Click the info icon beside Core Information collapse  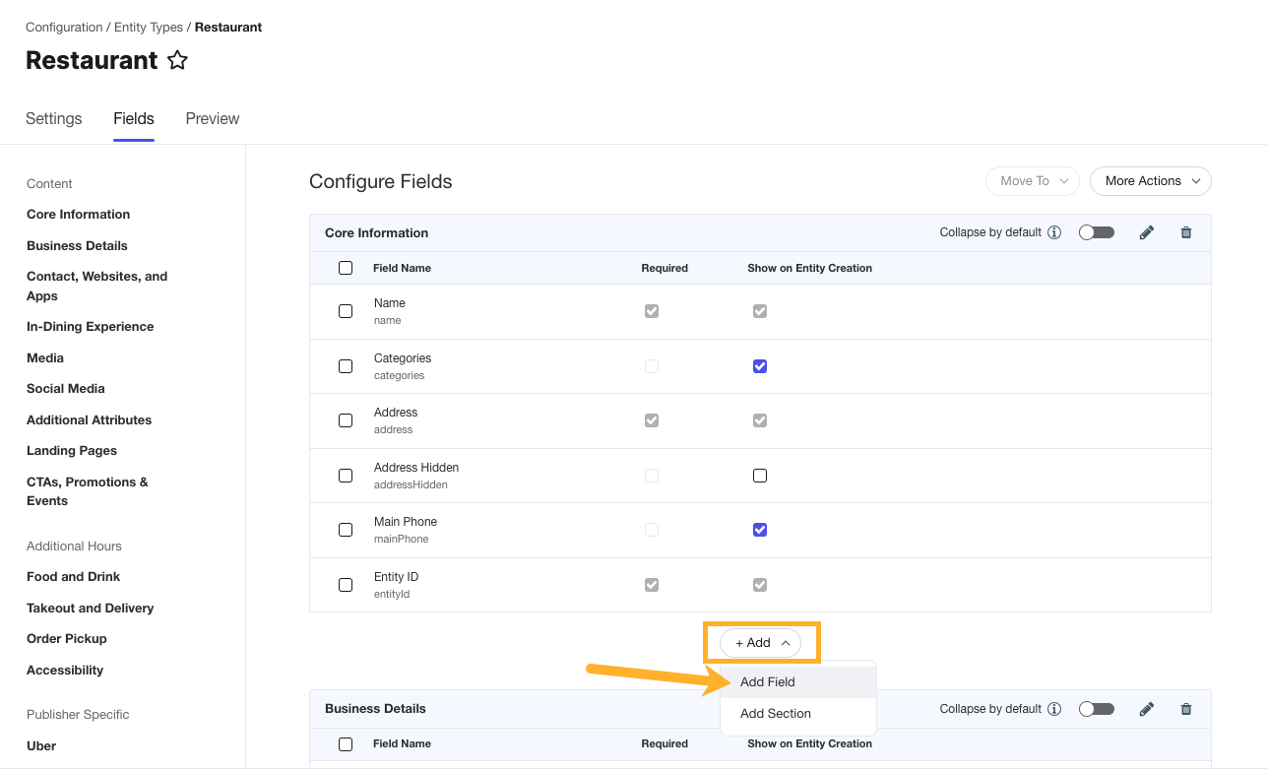(x=1054, y=233)
